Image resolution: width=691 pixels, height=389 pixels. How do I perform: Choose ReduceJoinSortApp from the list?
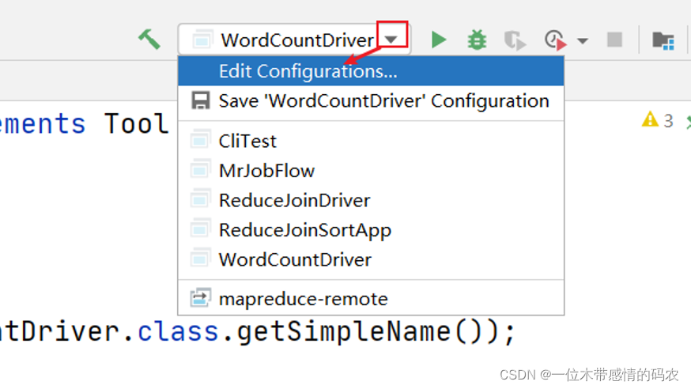tap(304, 230)
